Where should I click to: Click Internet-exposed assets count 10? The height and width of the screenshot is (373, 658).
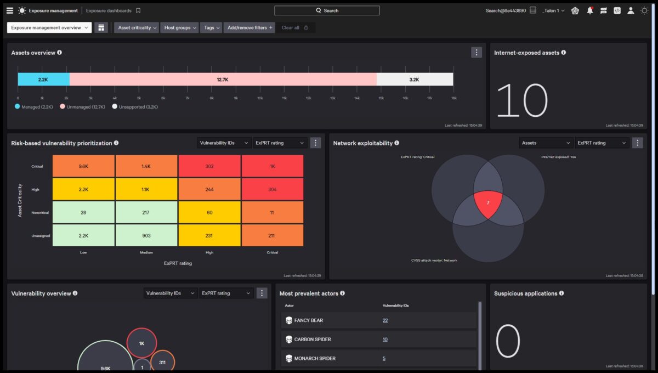tap(522, 100)
